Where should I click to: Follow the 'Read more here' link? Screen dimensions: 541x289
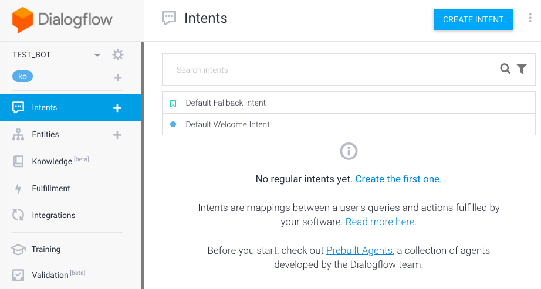coord(380,222)
